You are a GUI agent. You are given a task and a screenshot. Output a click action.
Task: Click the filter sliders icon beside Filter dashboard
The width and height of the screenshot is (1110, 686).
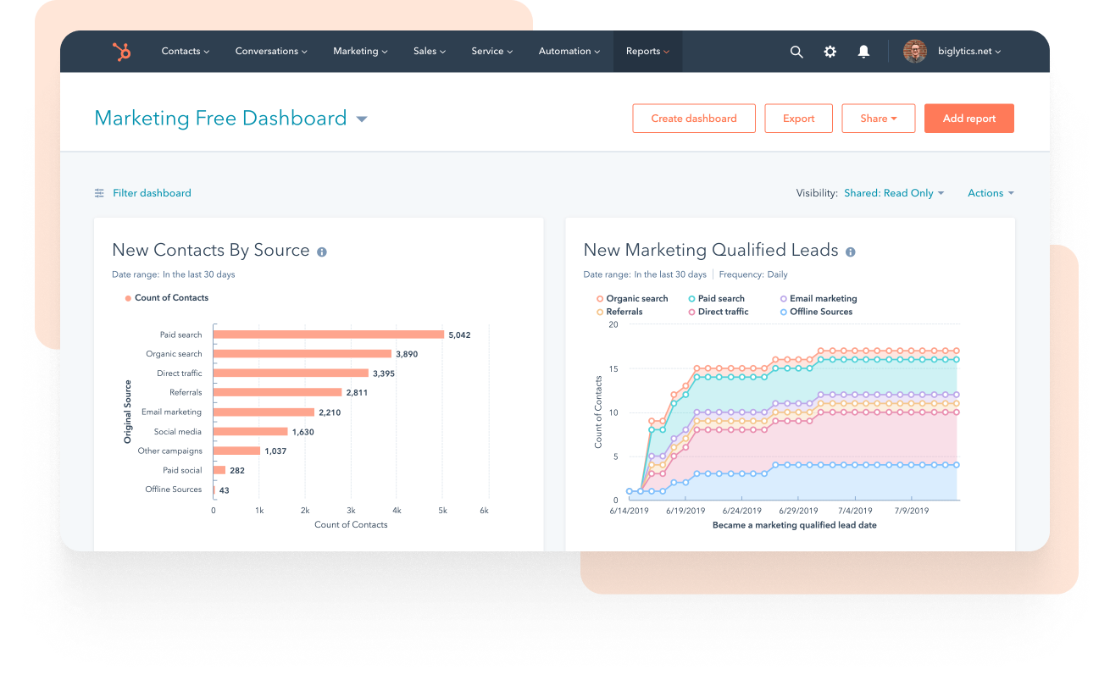[99, 193]
